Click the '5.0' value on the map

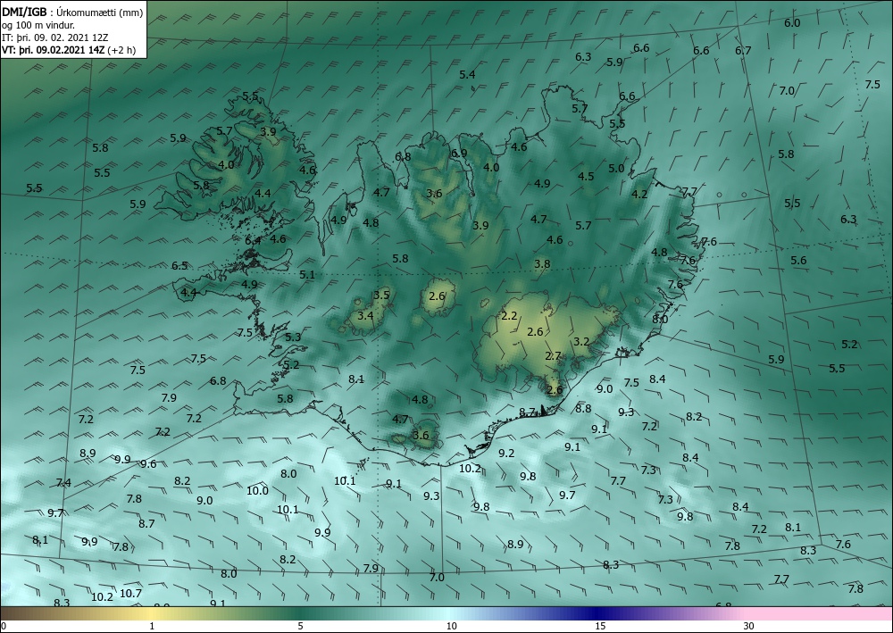(x=616, y=169)
